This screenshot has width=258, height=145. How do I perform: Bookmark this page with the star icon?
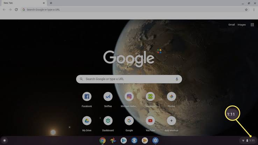(x=246, y=10)
